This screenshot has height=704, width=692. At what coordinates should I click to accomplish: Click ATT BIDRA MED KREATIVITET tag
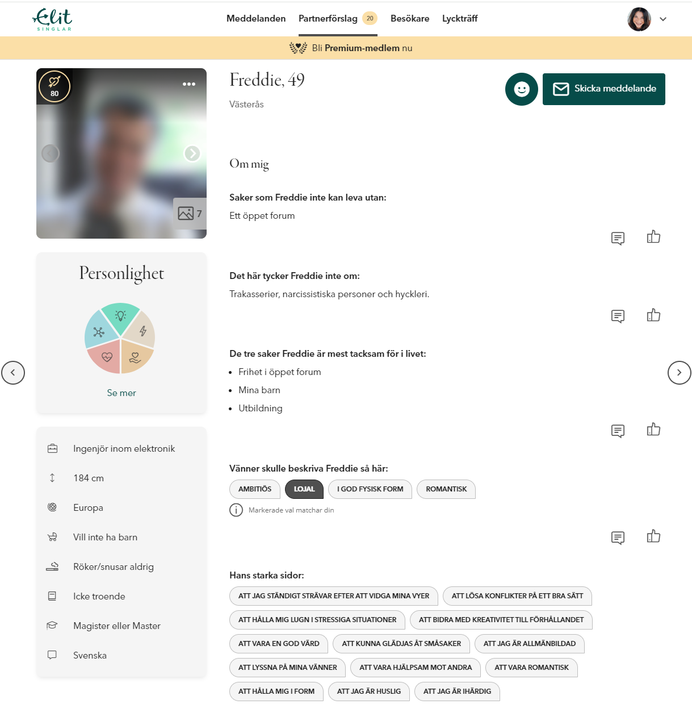(x=501, y=620)
